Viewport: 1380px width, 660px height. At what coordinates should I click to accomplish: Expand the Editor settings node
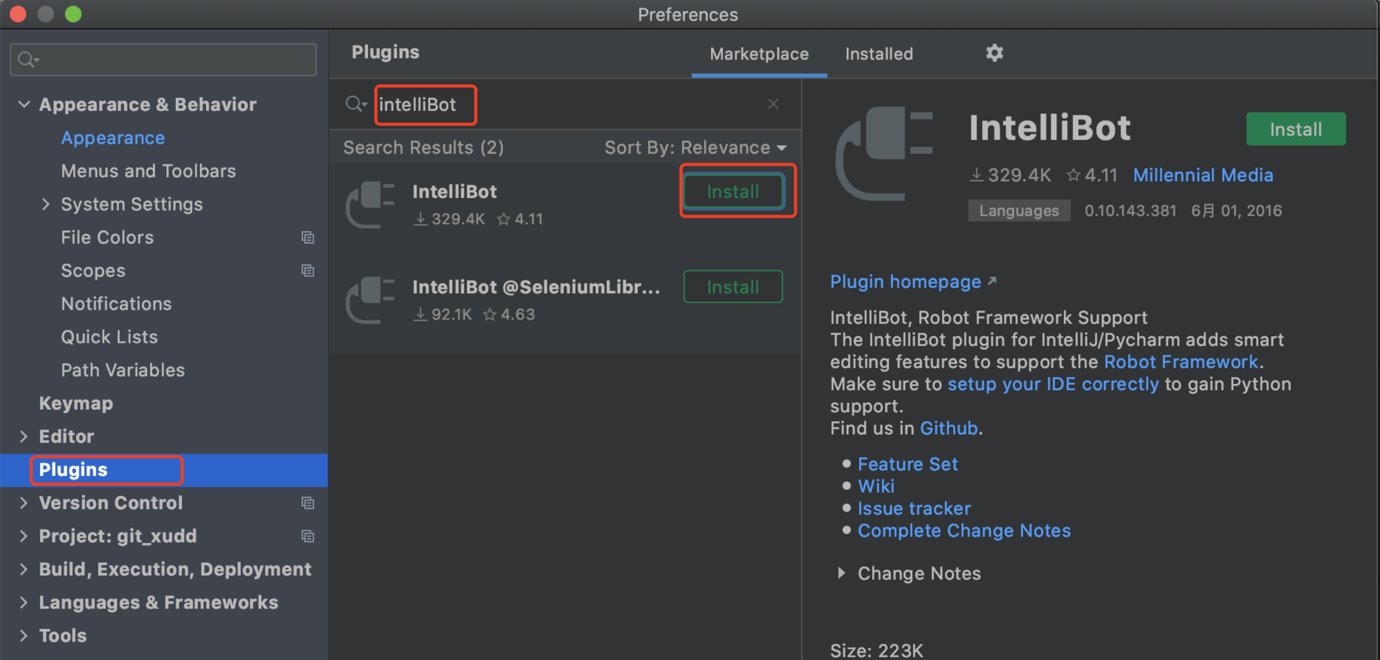(x=23, y=436)
